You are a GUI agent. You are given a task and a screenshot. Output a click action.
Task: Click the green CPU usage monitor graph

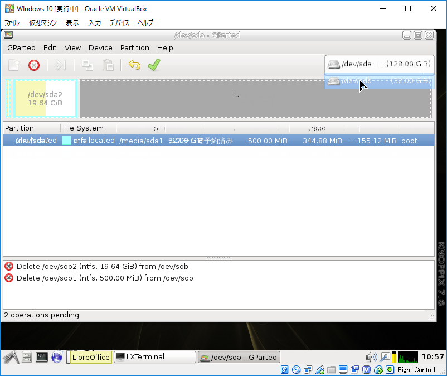[408, 357]
